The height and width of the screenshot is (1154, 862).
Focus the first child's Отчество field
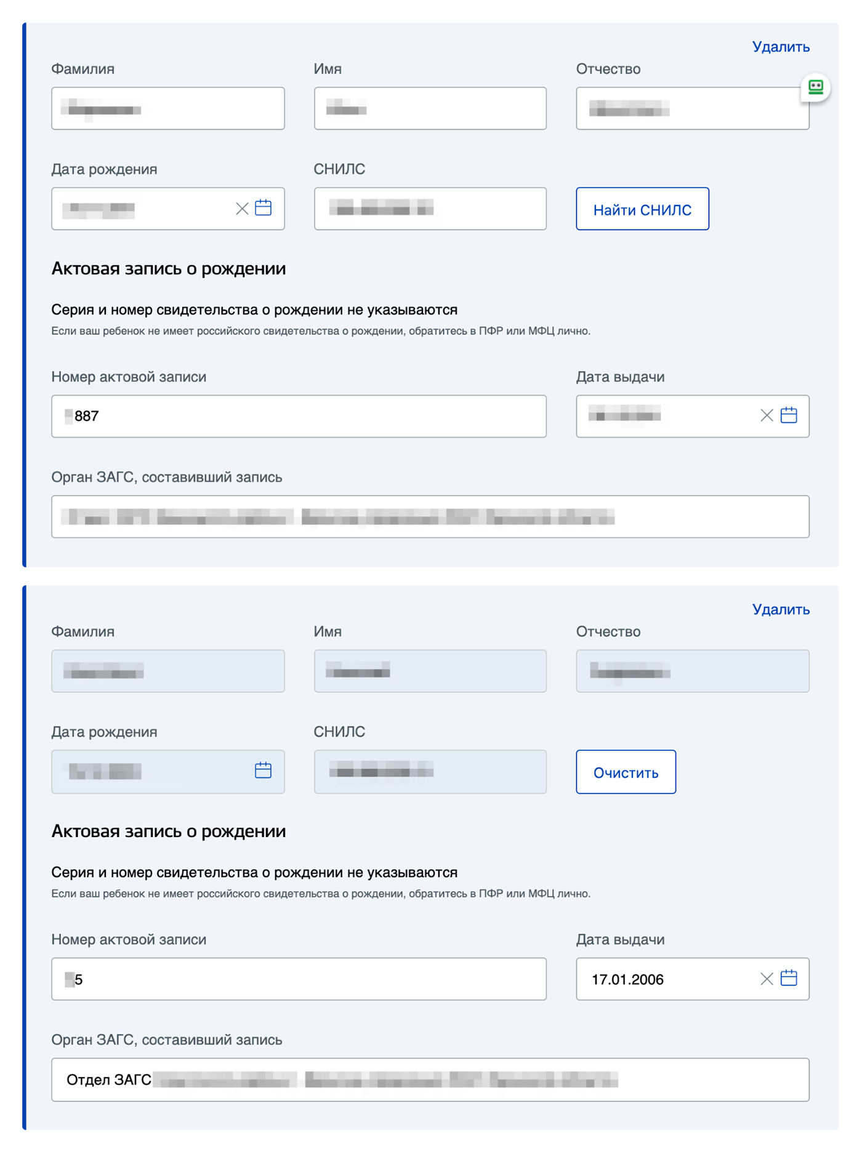click(x=692, y=108)
